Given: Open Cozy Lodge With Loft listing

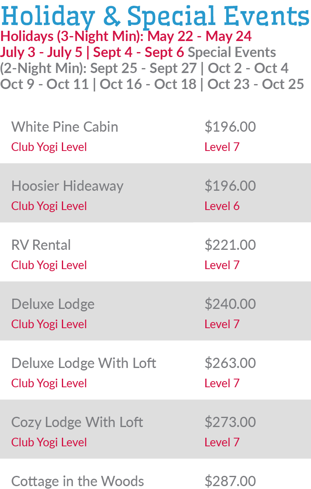Looking at the screenshot, I should tap(77, 422).
